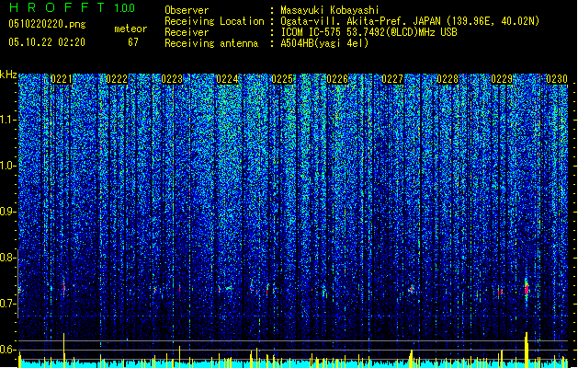Click the meteor label
Screen dimensions: 578x368
pyautogui.click(x=130, y=29)
